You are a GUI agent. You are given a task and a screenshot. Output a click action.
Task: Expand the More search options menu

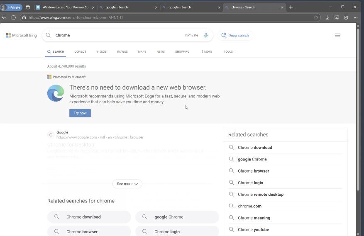207,52
